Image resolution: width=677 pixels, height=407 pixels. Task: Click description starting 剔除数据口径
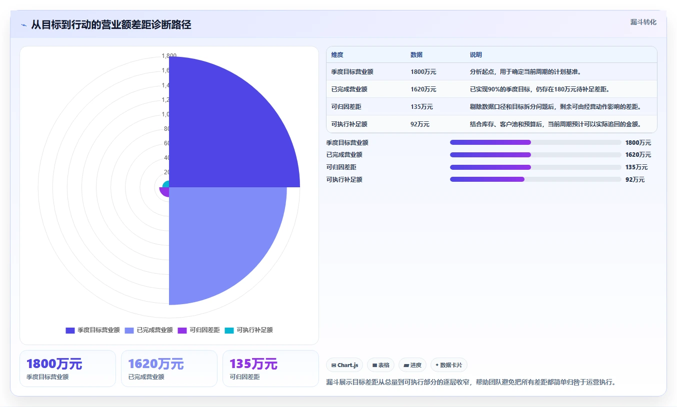(555, 107)
